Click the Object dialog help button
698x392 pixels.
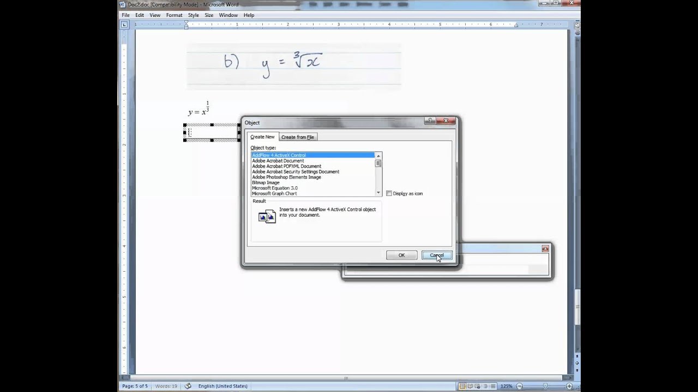pyautogui.click(x=430, y=121)
